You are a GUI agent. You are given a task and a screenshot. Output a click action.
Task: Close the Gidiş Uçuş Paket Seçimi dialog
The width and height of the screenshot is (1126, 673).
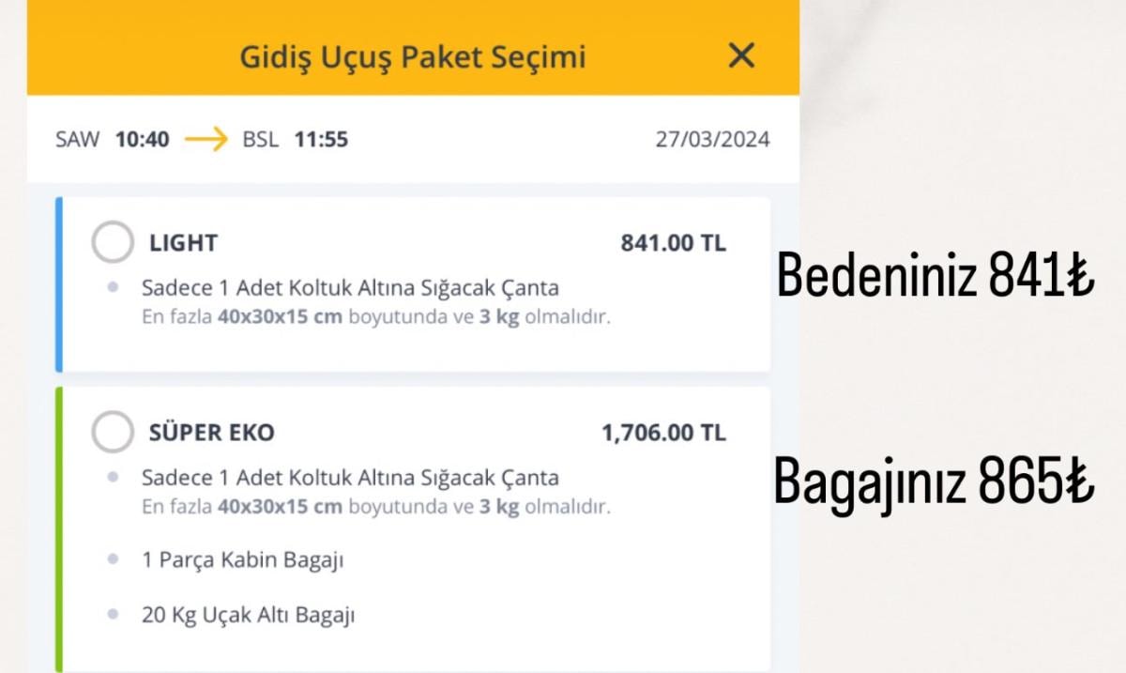click(741, 56)
